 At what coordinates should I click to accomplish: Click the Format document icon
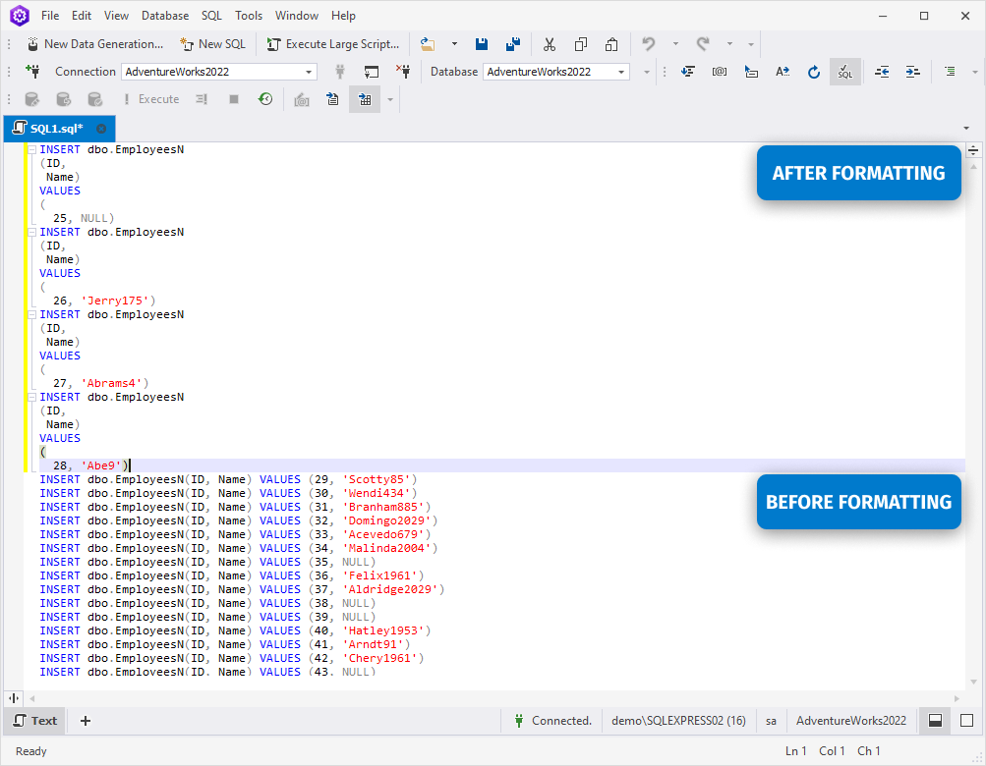[x=688, y=72]
